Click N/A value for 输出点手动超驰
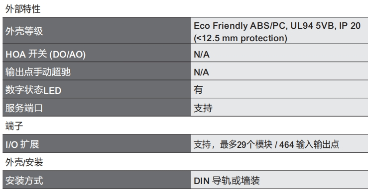The image size is (368, 192). pyautogui.click(x=201, y=72)
